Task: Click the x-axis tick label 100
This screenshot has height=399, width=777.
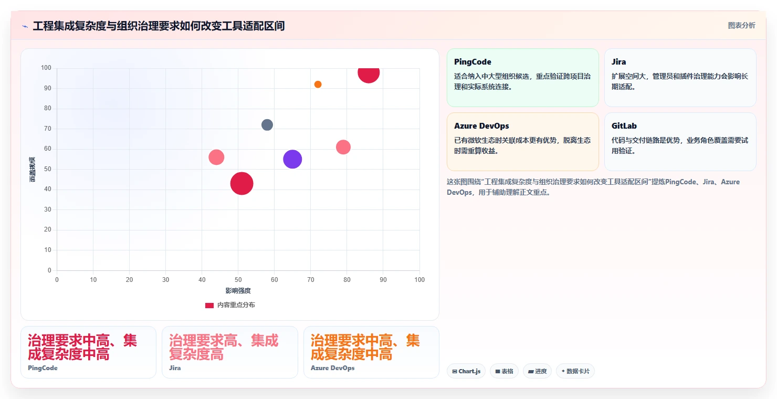Action: 419,280
